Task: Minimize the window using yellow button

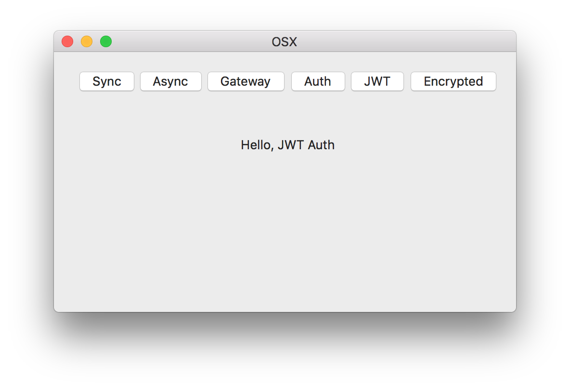Action: pos(87,42)
